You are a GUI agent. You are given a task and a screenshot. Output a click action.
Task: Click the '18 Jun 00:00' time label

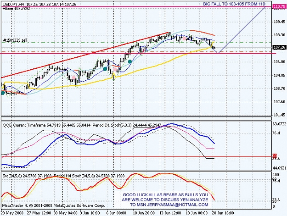coord(197,213)
